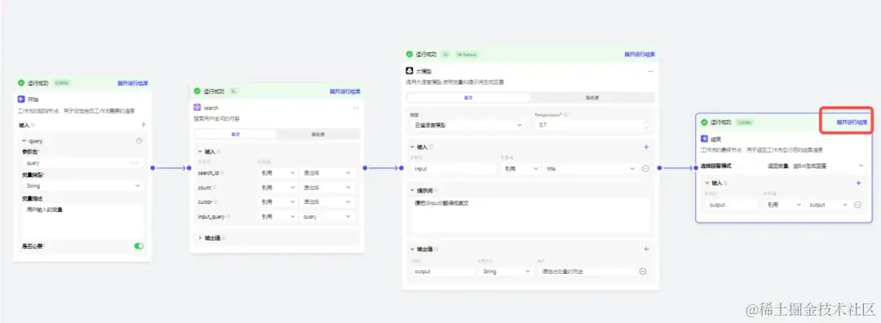Expand run results on the Start node
The image size is (881, 323).
(133, 83)
